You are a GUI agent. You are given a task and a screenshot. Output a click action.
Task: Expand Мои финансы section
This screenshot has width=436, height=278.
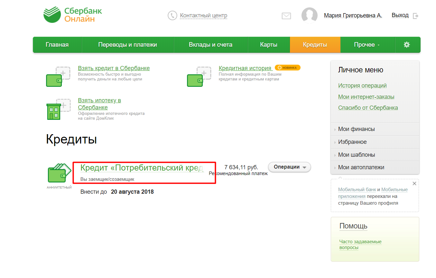[x=375, y=129]
